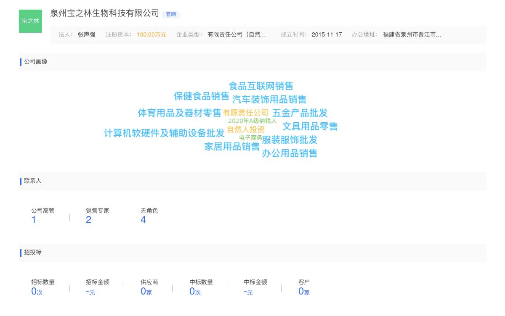Select the 文具用品零售 tag

pyautogui.click(x=310, y=126)
